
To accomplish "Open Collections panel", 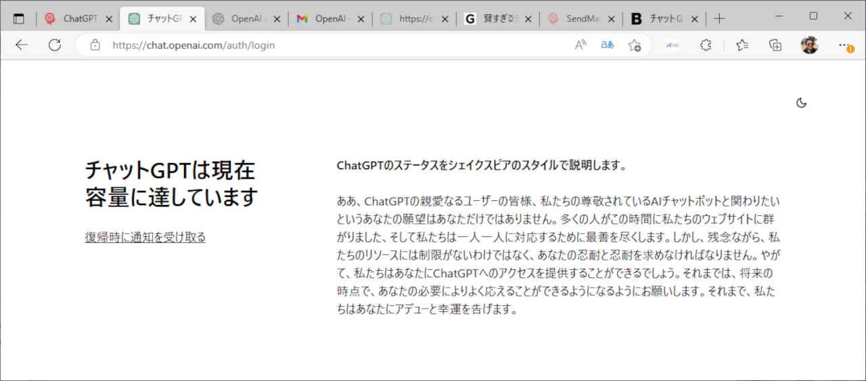I will pos(776,45).
